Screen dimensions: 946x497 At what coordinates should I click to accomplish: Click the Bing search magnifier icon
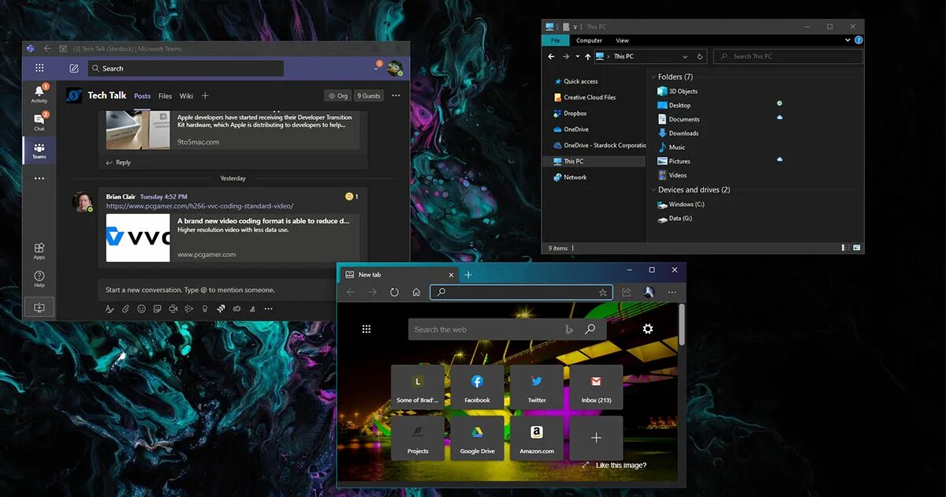pos(590,329)
